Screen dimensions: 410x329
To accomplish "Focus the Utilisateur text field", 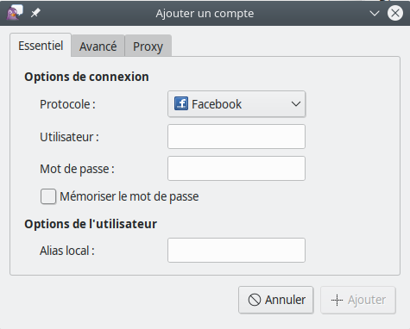I will (237, 136).
